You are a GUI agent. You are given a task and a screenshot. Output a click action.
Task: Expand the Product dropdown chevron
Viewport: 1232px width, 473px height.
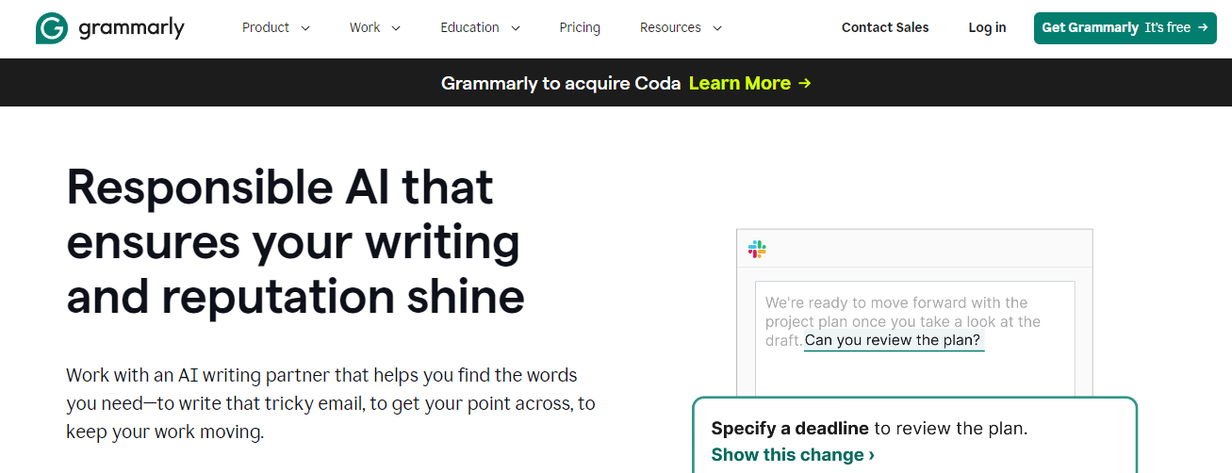[x=305, y=28]
